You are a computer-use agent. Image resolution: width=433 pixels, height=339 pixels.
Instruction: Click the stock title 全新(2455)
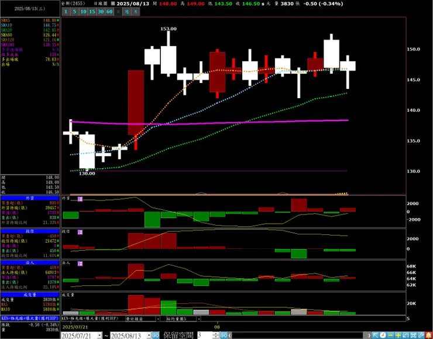73,4
